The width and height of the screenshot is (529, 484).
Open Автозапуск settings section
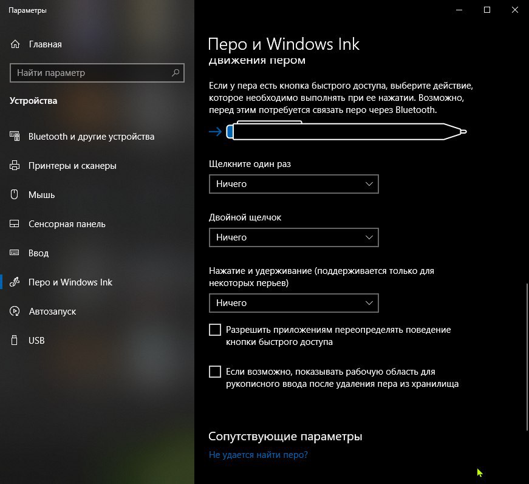52,311
